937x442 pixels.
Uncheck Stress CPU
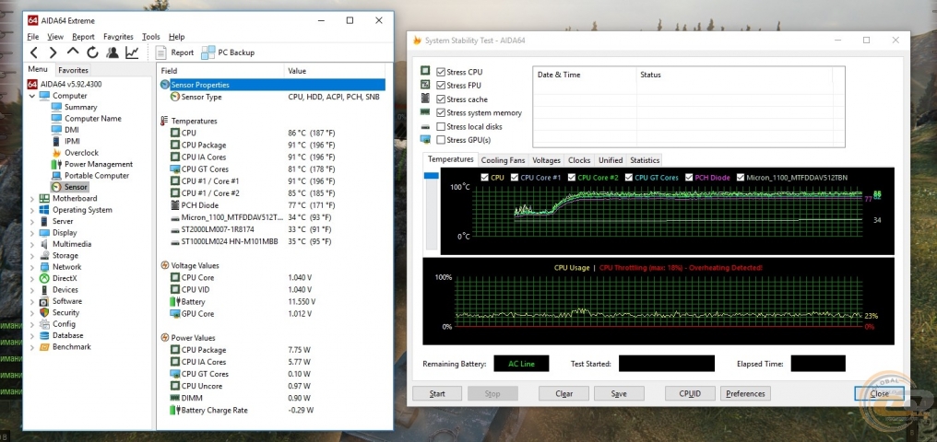pos(441,72)
